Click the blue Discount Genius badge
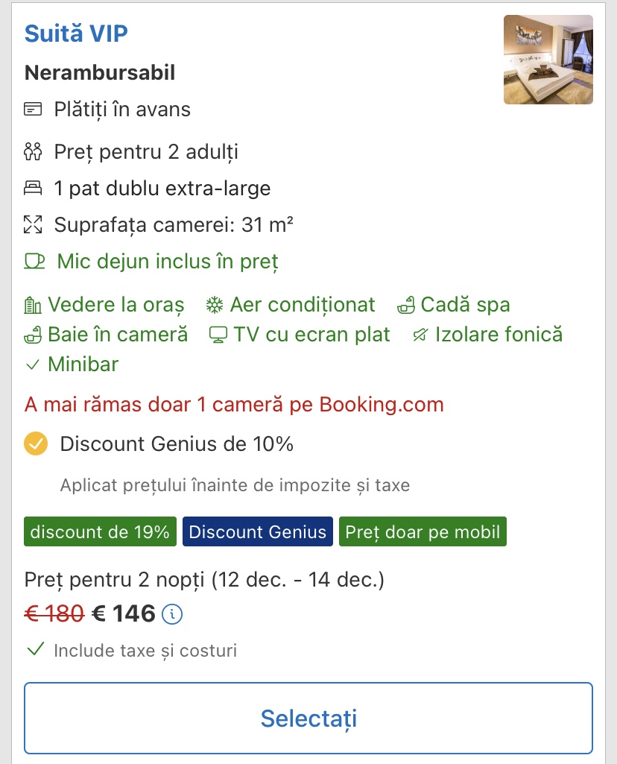Viewport: 617px width, 764px height. [x=258, y=532]
